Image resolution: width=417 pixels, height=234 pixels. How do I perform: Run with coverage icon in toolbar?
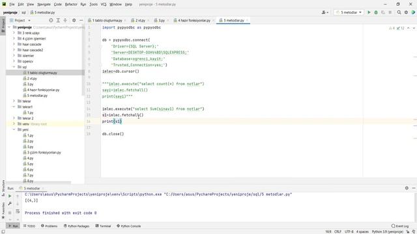click(383, 12)
